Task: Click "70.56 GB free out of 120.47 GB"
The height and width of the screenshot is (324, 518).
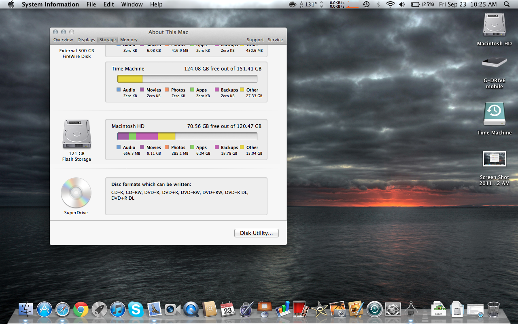Action: click(224, 126)
